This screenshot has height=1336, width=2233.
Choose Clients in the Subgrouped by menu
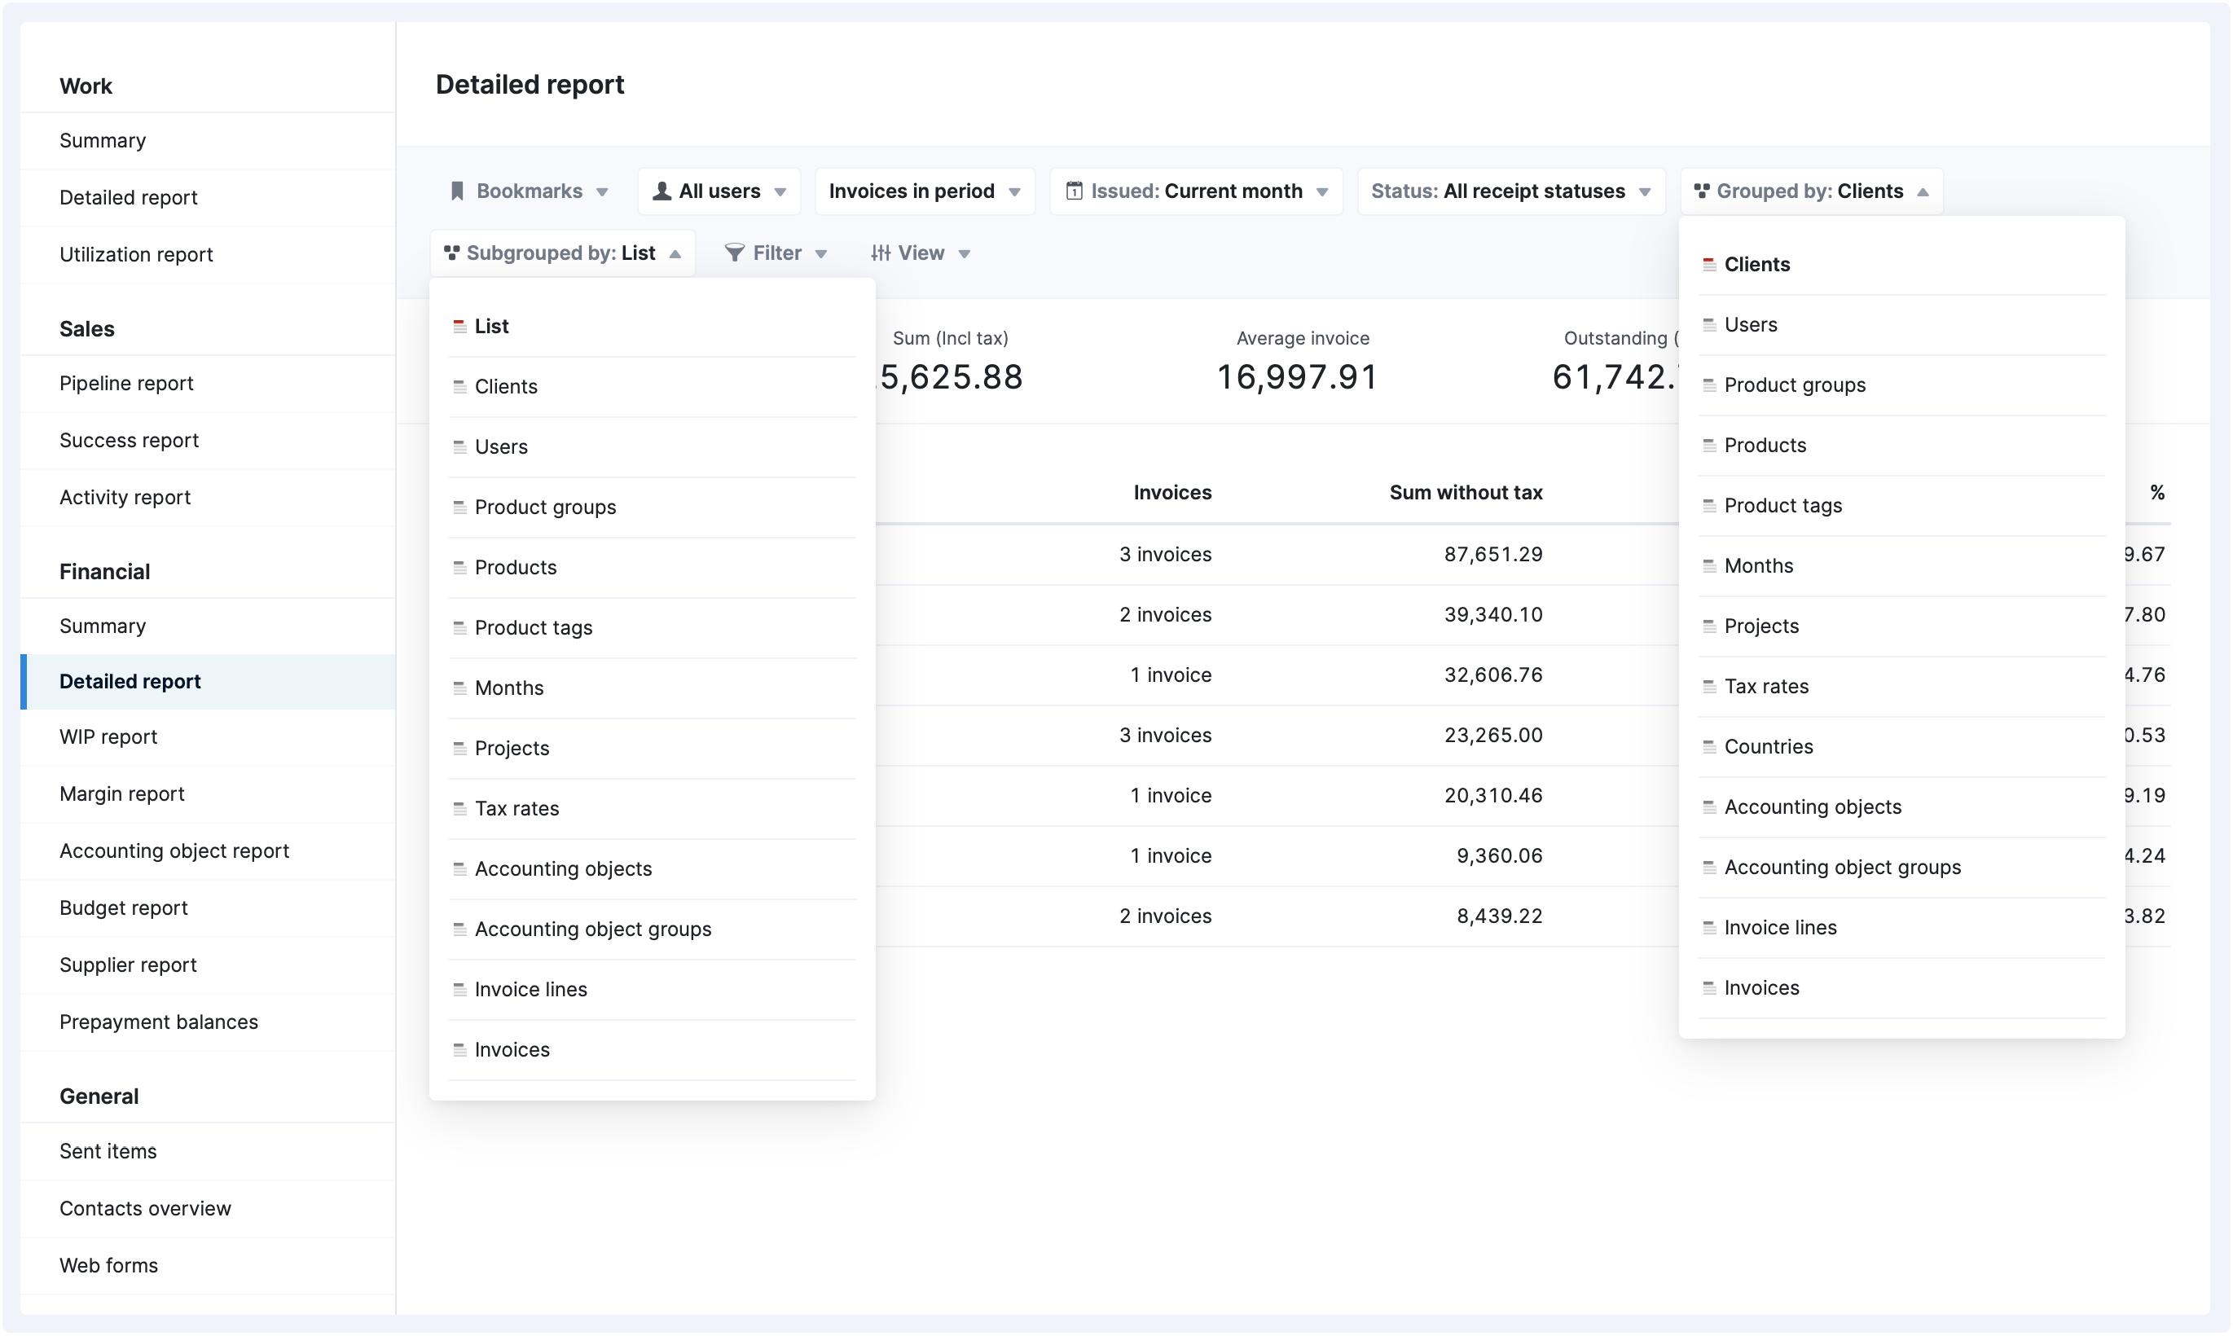click(652, 386)
